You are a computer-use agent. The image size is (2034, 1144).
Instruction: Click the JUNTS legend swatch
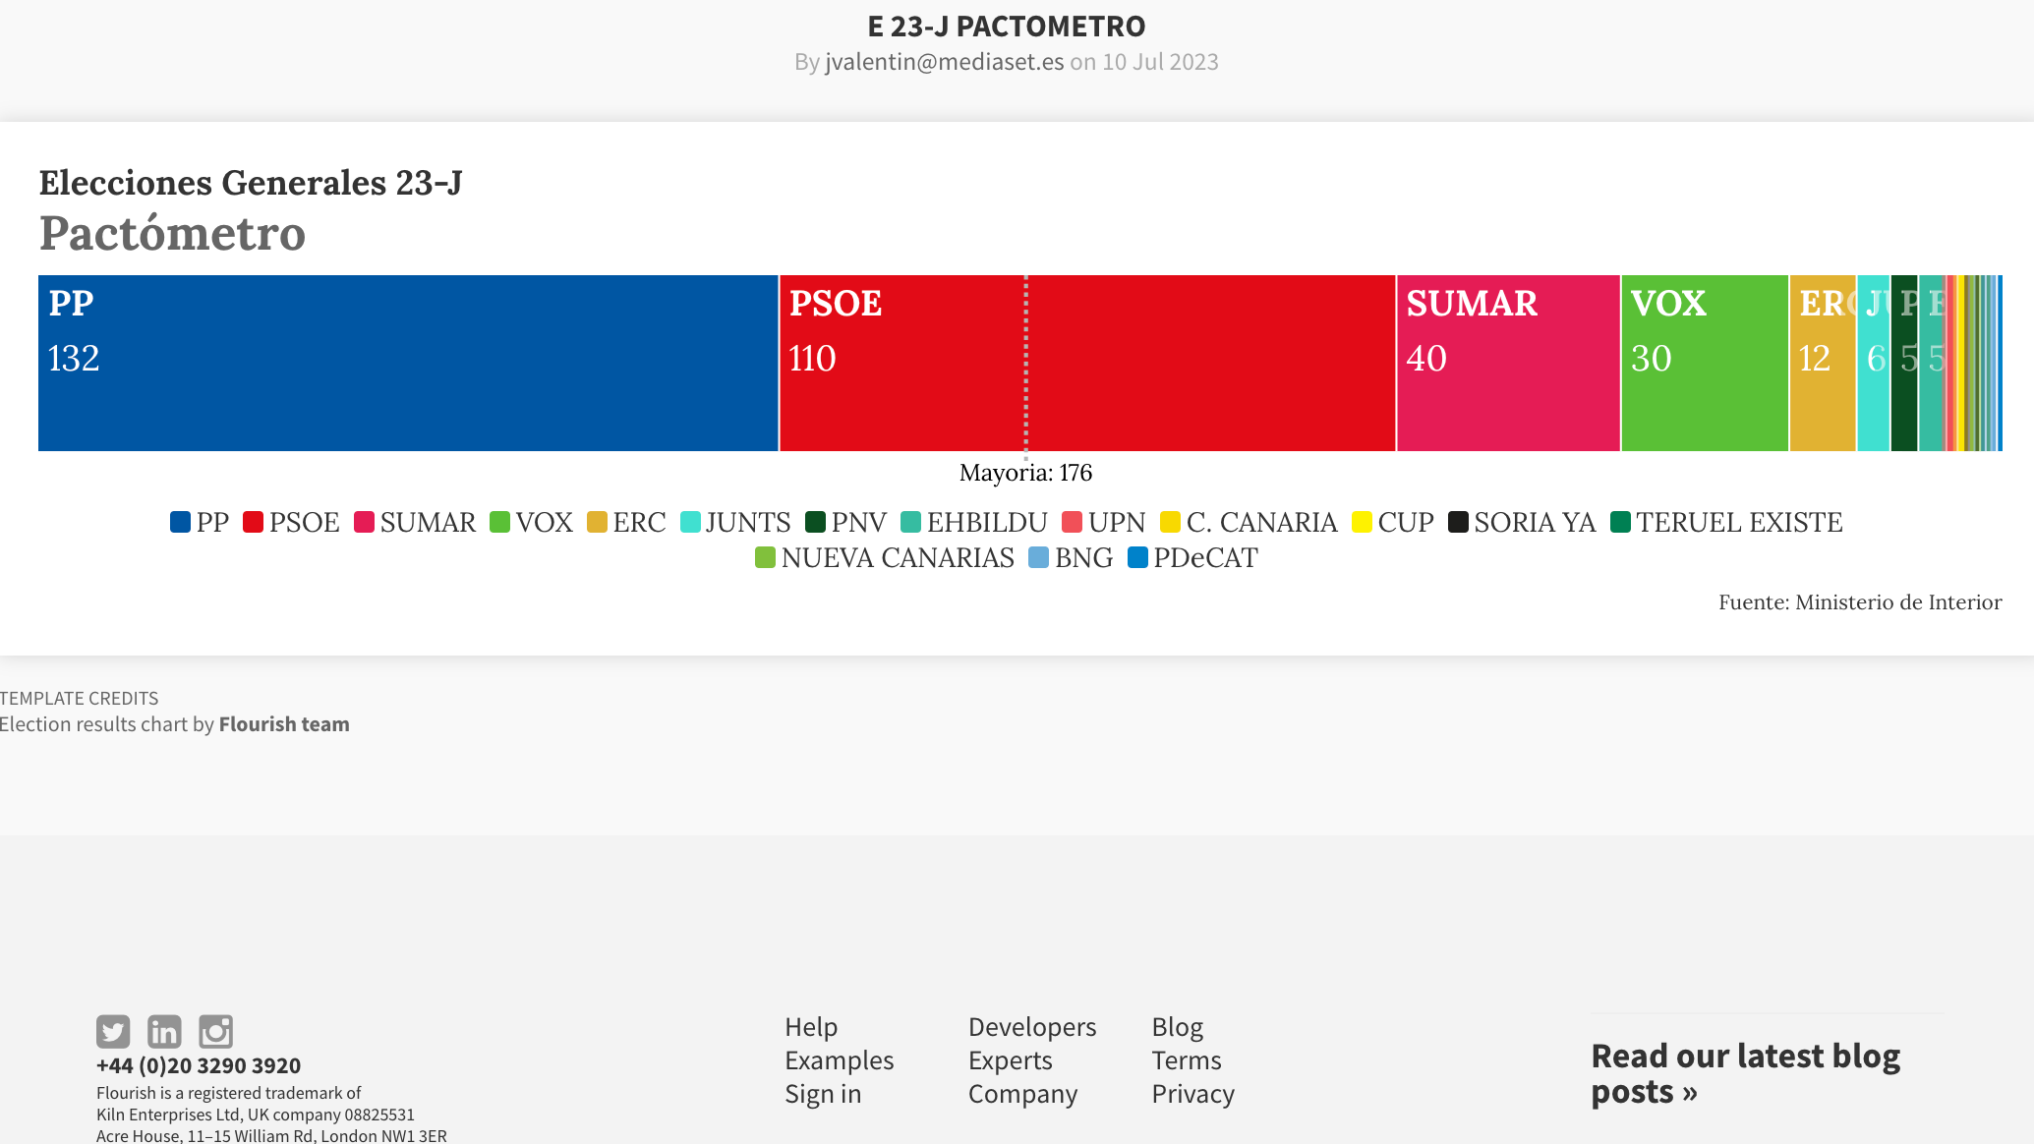690,522
